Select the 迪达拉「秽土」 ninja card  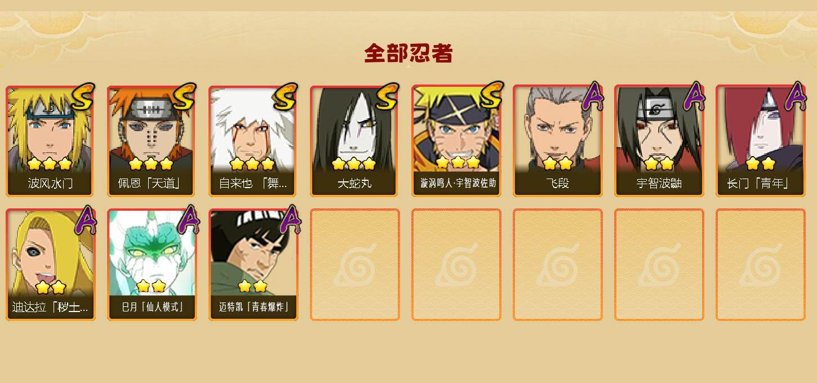click(50, 265)
